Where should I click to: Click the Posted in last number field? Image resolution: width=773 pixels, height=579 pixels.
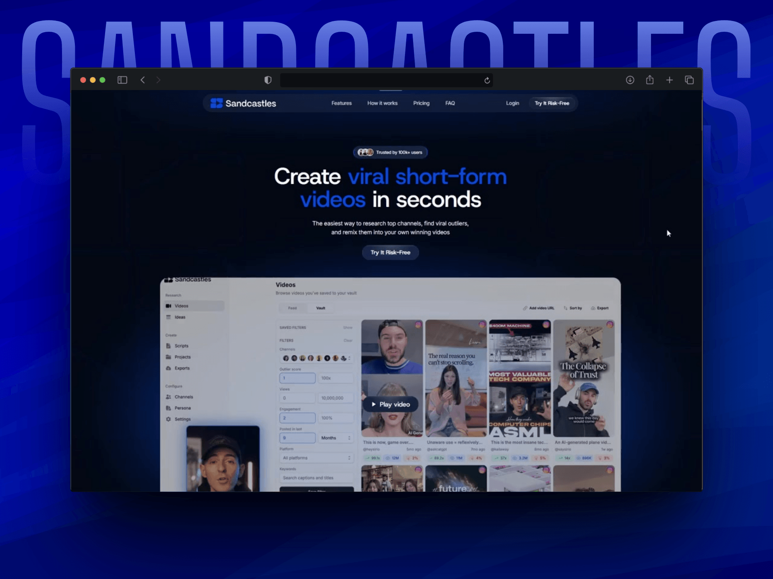298,438
